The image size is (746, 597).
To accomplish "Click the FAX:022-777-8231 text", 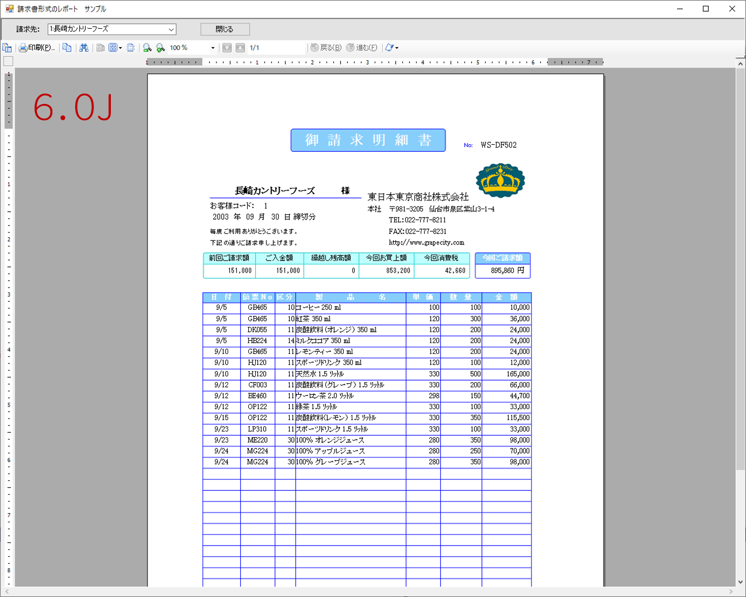I will pyautogui.click(x=417, y=231).
